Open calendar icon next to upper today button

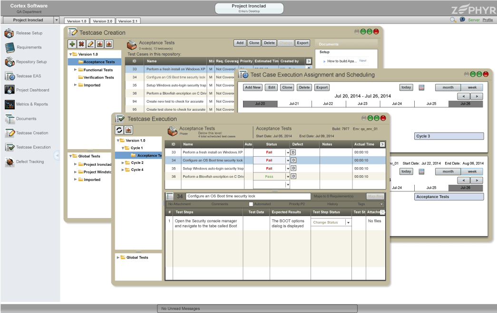(x=421, y=88)
